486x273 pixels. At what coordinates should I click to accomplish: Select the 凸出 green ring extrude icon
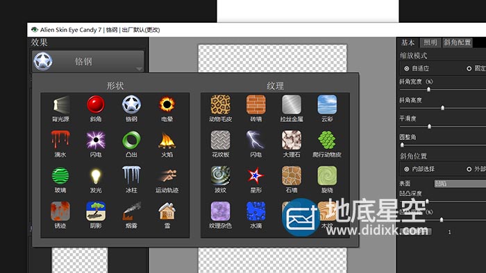tap(131, 141)
